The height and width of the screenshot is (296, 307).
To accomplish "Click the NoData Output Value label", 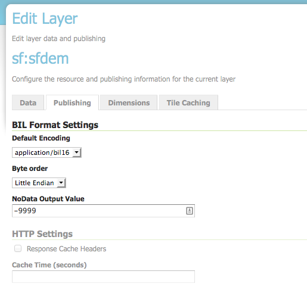I will coord(48,199).
